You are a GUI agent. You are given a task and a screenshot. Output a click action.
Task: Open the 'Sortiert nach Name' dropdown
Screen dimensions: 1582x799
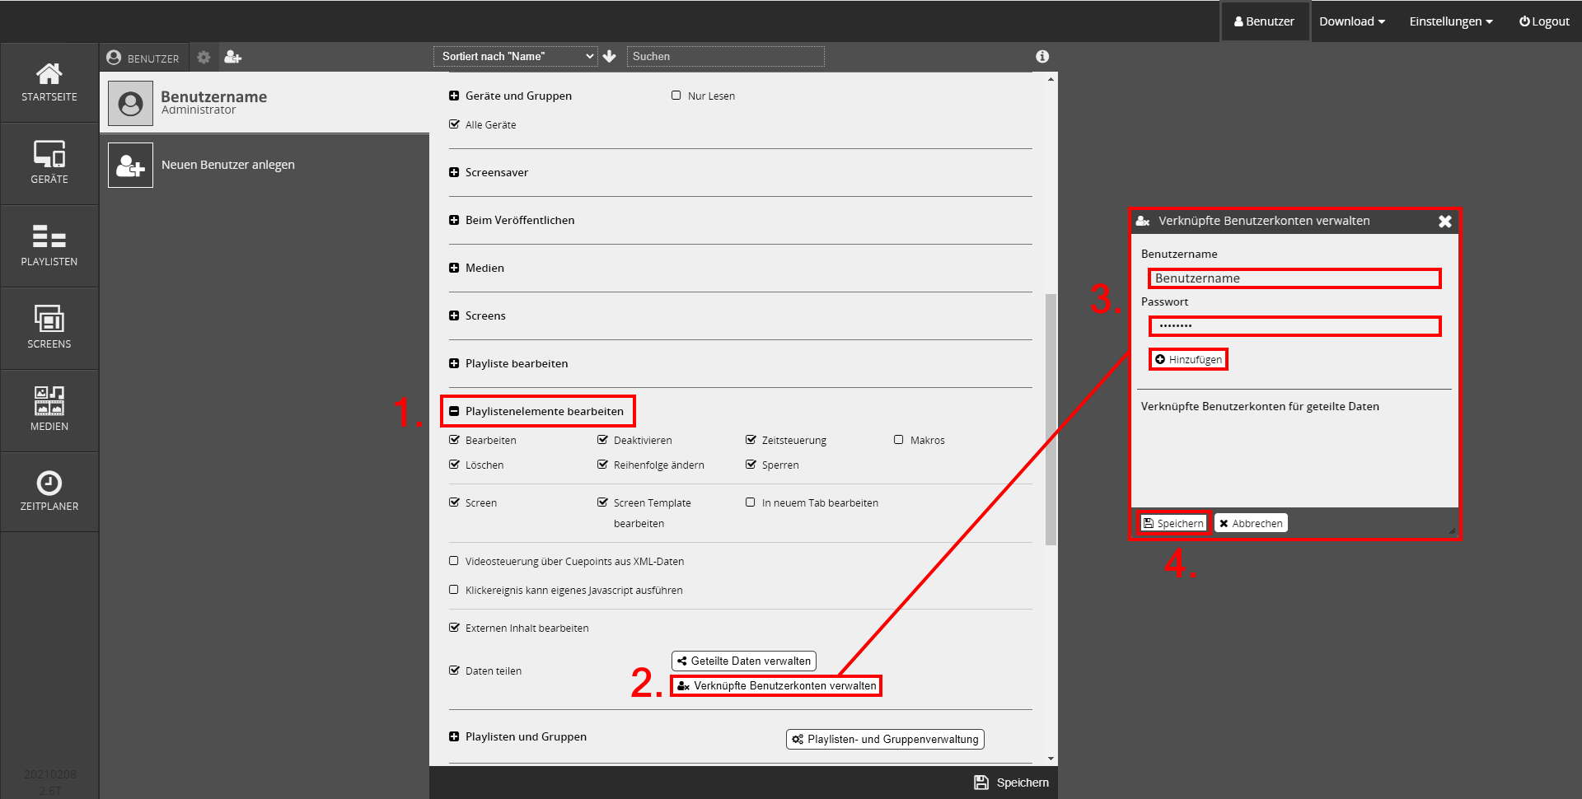[517, 56]
